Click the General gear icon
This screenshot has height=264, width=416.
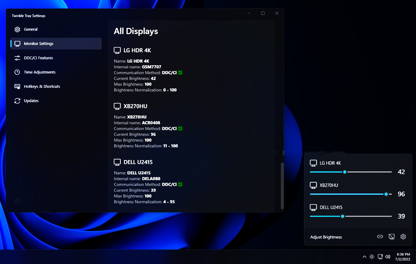pyautogui.click(x=17, y=29)
